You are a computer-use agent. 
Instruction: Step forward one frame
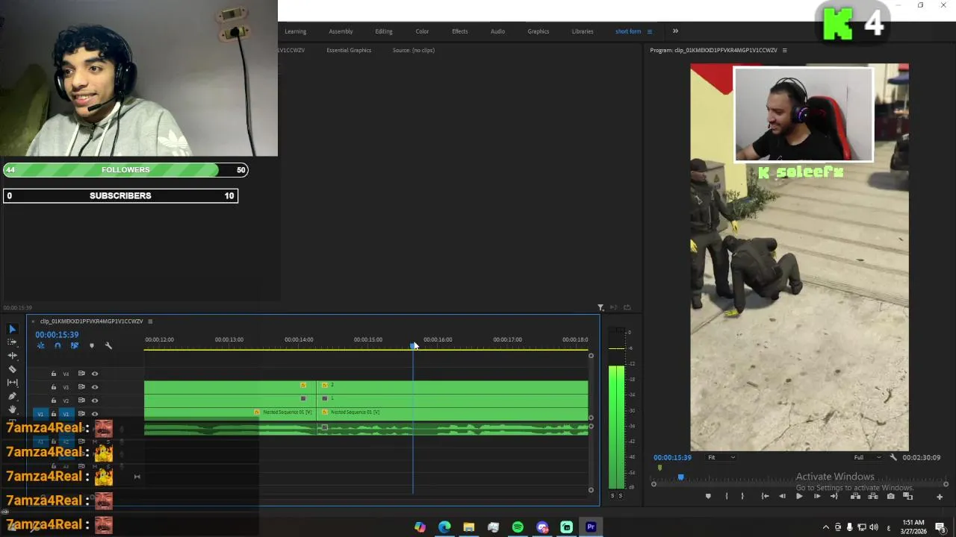tap(817, 496)
